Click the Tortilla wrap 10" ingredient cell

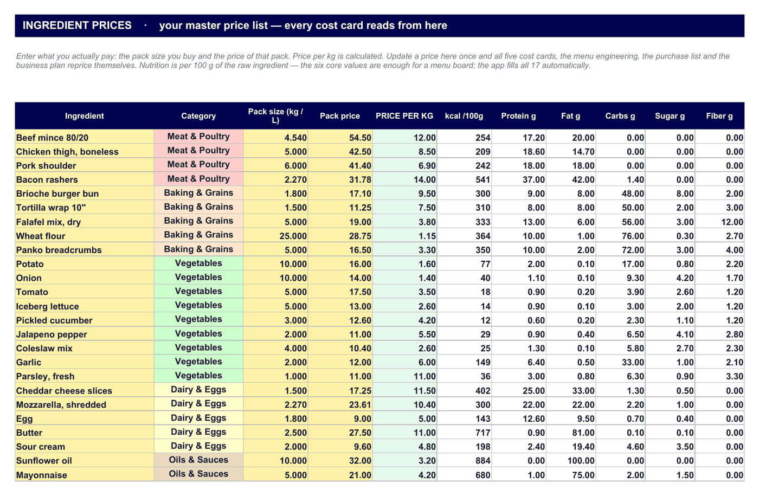point(85,208)
